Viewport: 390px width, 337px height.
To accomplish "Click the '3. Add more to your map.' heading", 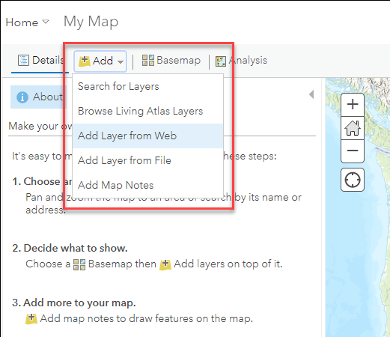I will [74, 303].
